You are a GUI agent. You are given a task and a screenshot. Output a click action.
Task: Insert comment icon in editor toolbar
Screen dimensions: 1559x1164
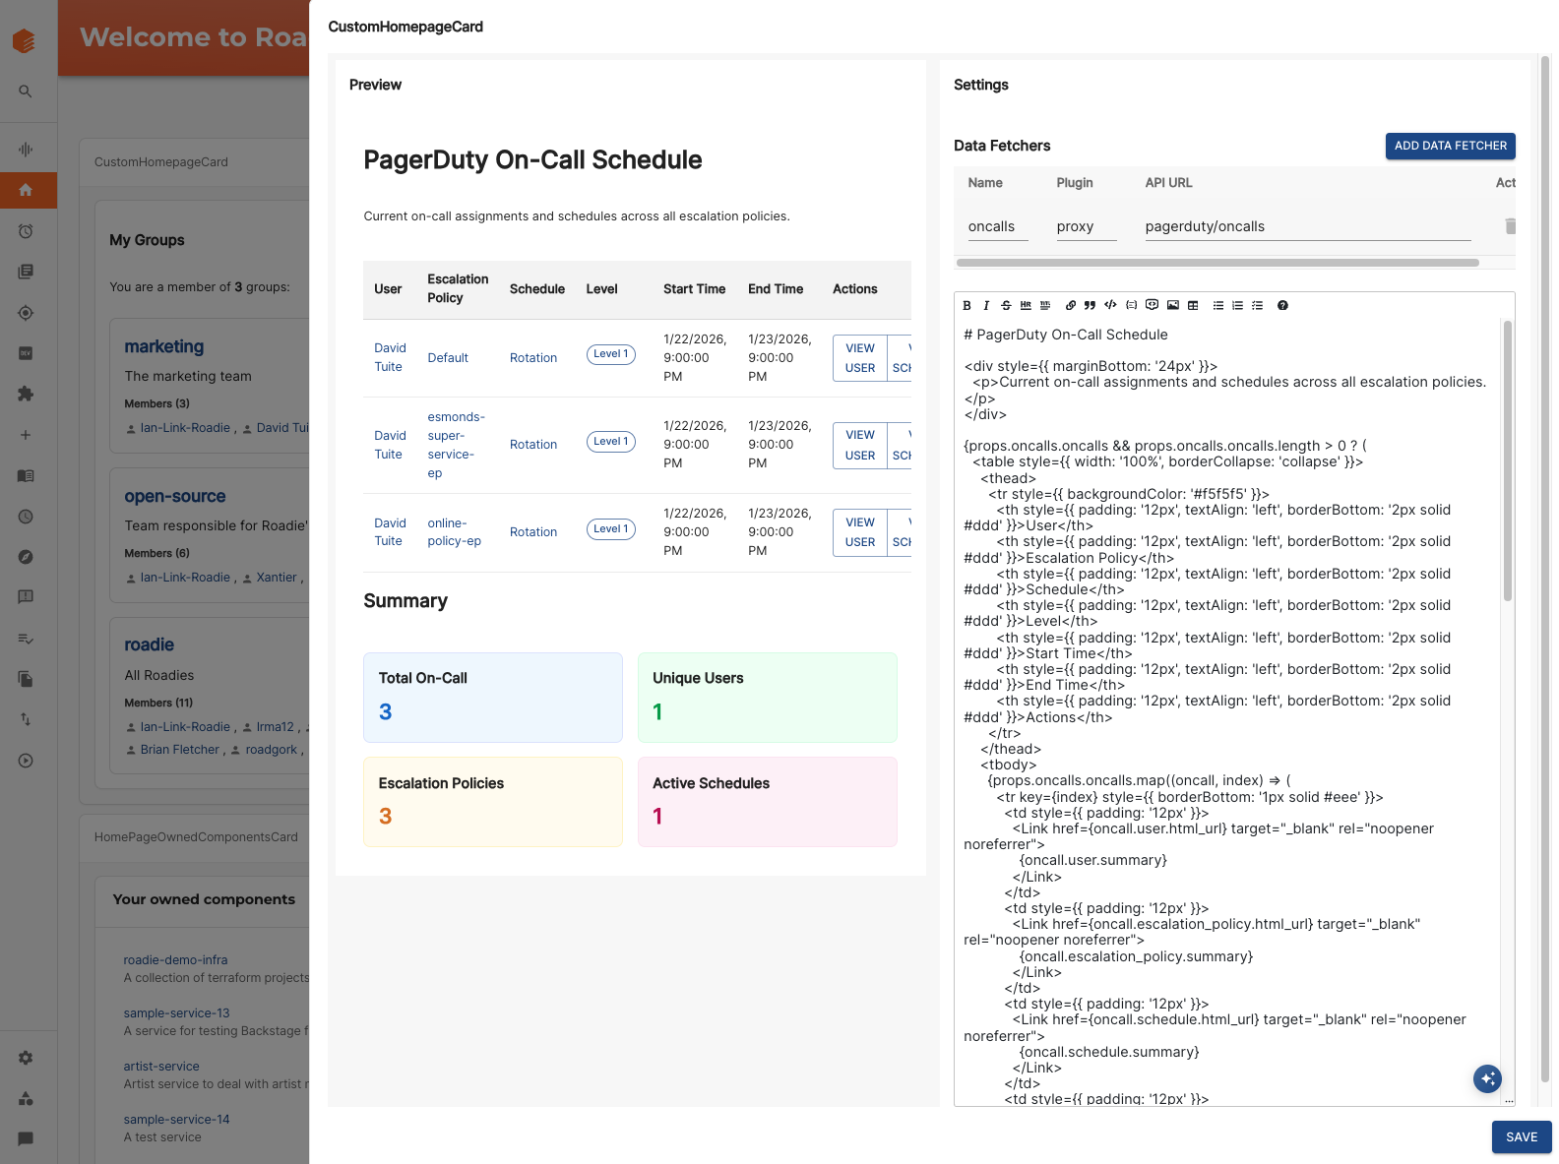(x=1152, y=305)
